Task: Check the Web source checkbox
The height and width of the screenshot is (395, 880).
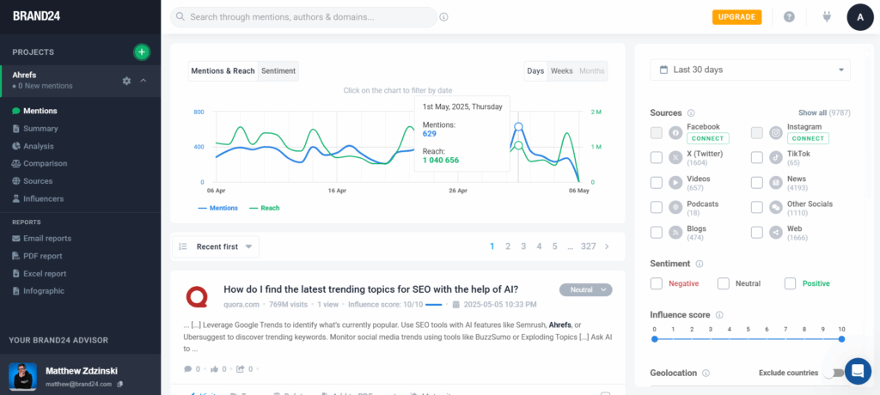Action: (x=757, y=233)
